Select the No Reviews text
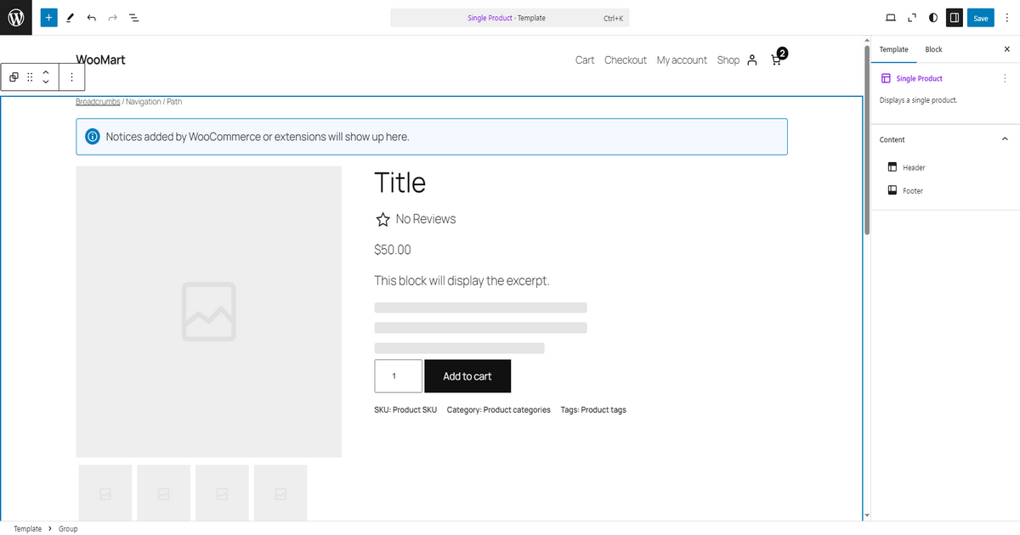The width and height of the screenshot is (1020, 535). [x=426, y=219]
